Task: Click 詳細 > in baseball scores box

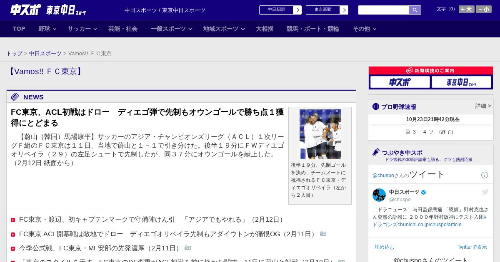Action: tap(483, 106)
